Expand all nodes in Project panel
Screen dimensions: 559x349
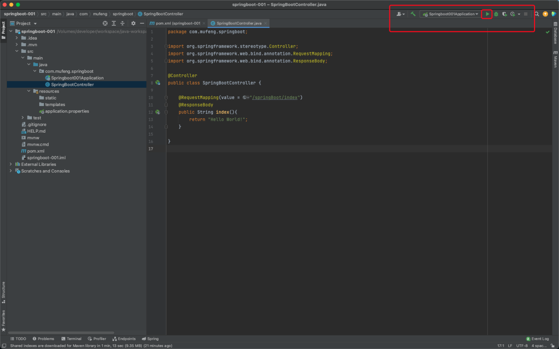click(x=114, y=23)
